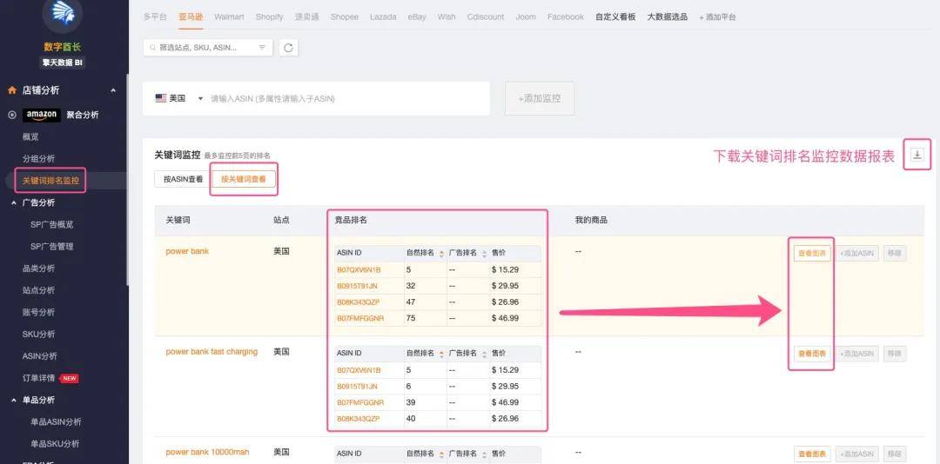
Task: Collapse the 店铺分析 section
Action: (x=113, y=90)
